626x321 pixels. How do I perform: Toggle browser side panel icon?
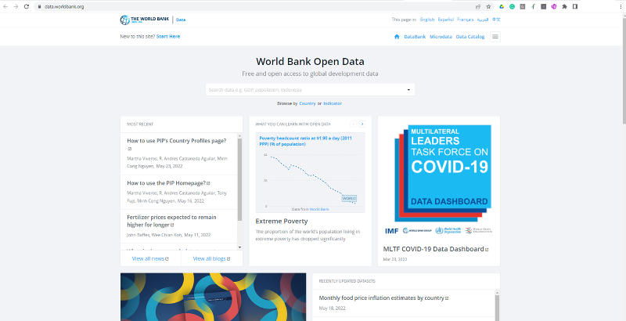pyautogui.click(x=575, y=6)
